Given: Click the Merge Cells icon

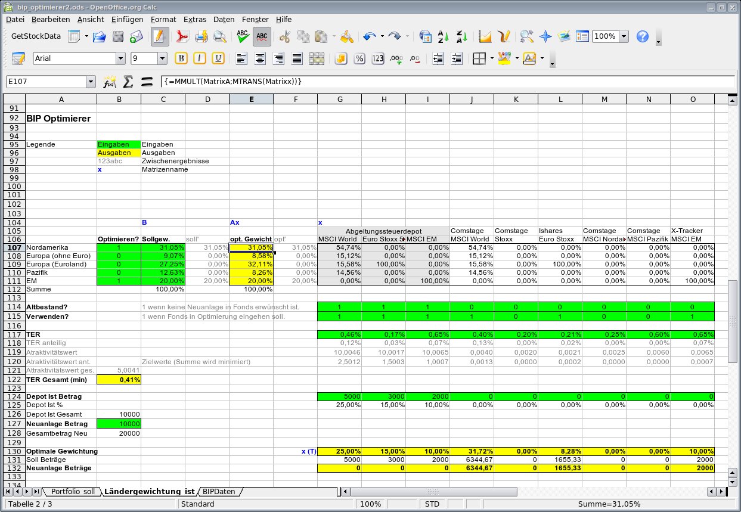Looking at the screenshot, I should click(x=317, y=58).
